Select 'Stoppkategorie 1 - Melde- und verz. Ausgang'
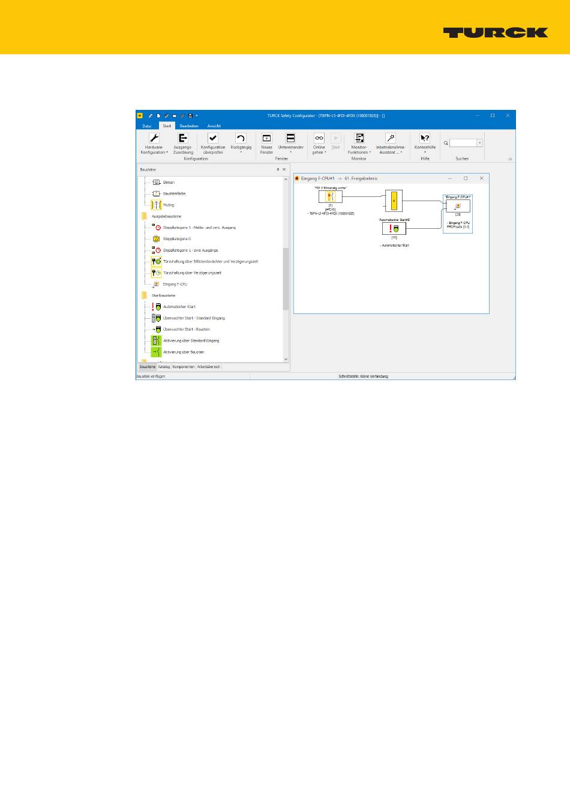The image size is (570, 807). [200, 228]
